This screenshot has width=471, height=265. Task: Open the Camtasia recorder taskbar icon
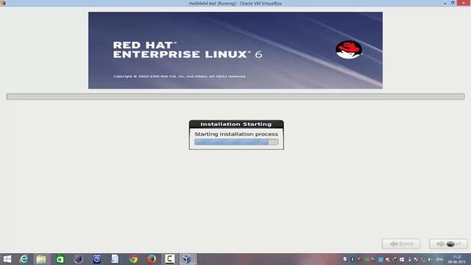(x=170, y=258)
